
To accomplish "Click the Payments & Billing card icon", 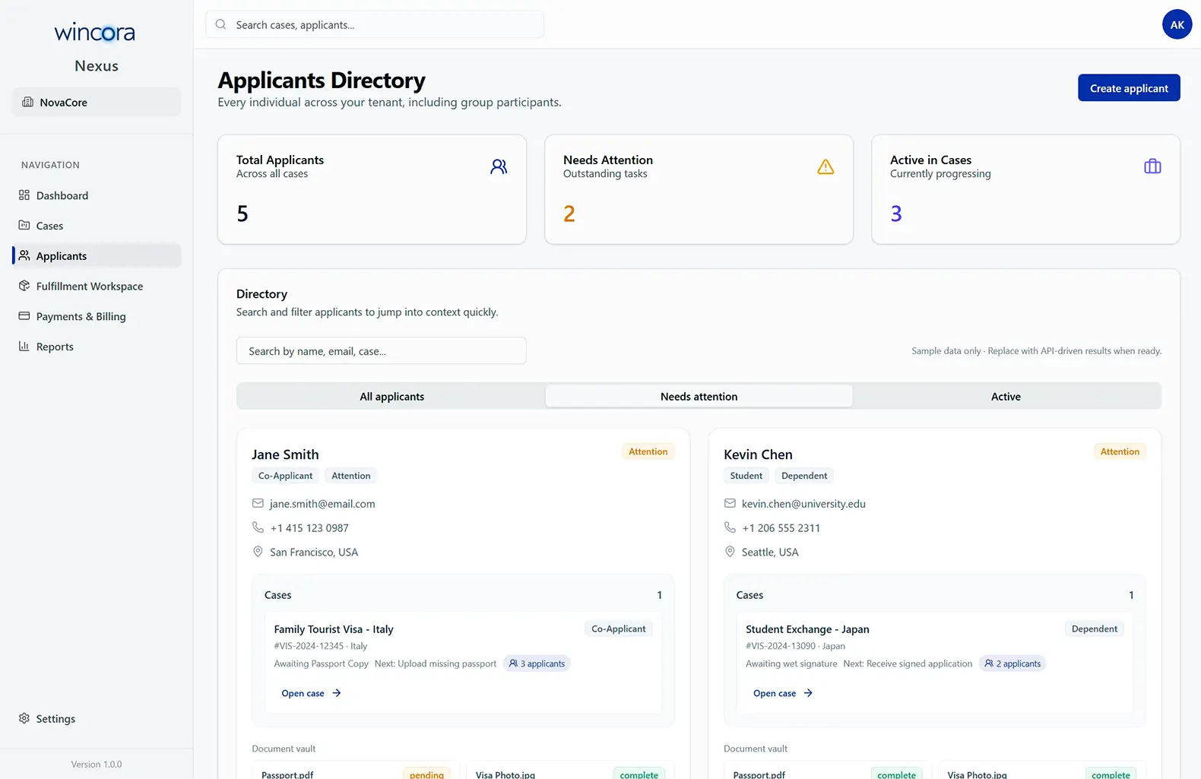I will [x=24, y=316].
